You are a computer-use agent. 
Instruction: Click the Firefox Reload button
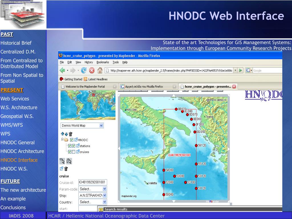[84, 70]
